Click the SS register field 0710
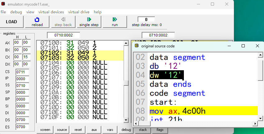This screenshot has width=264, height=134. [22, 86]
